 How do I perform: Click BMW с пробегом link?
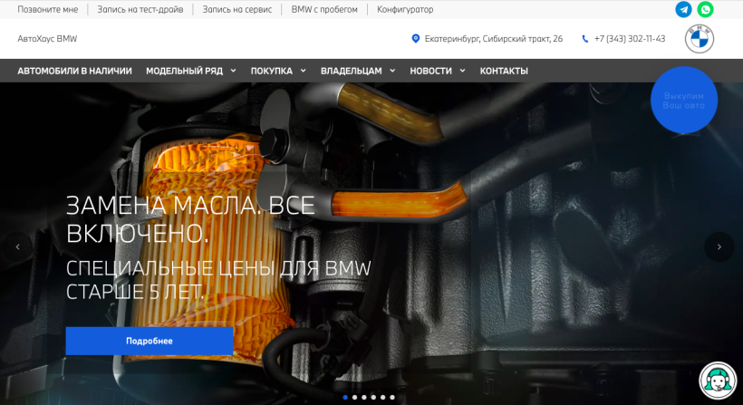tap(324, 9)
